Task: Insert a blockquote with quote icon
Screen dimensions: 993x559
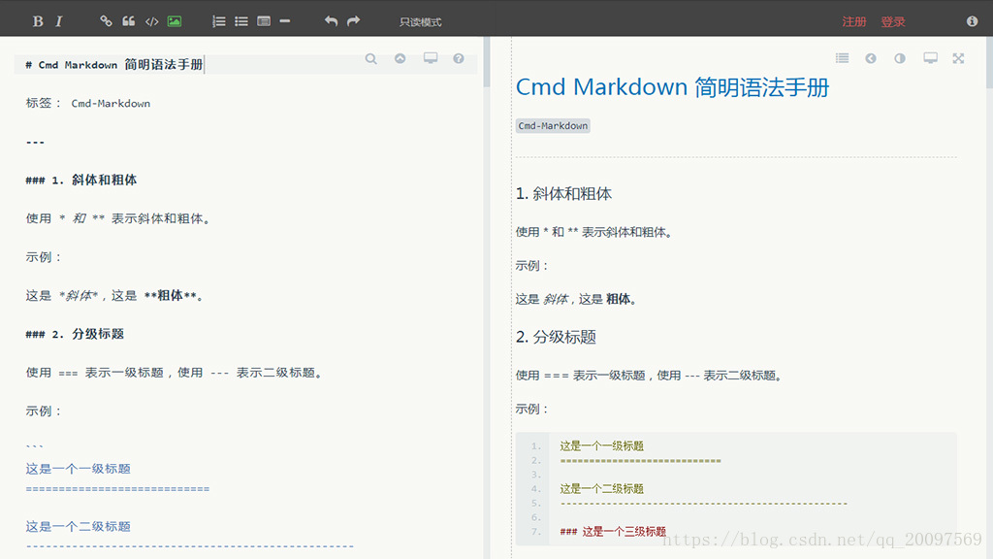Action: 129,21
